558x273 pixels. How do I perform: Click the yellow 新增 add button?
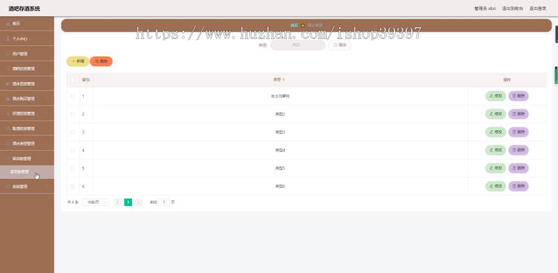click(x=78, y=61)
